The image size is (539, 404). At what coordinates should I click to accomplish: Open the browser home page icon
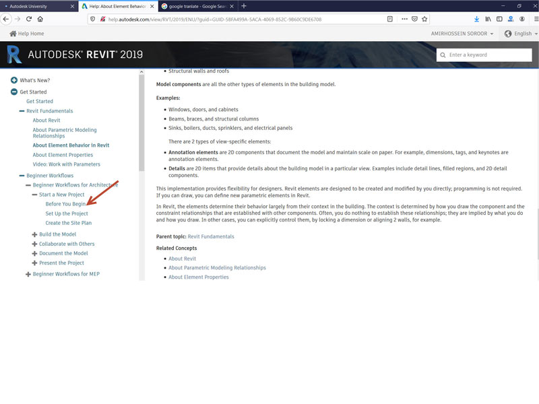[40, 20]
